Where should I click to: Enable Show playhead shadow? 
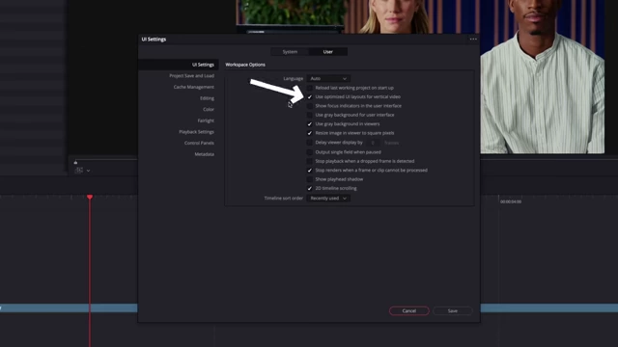point(310,179)
